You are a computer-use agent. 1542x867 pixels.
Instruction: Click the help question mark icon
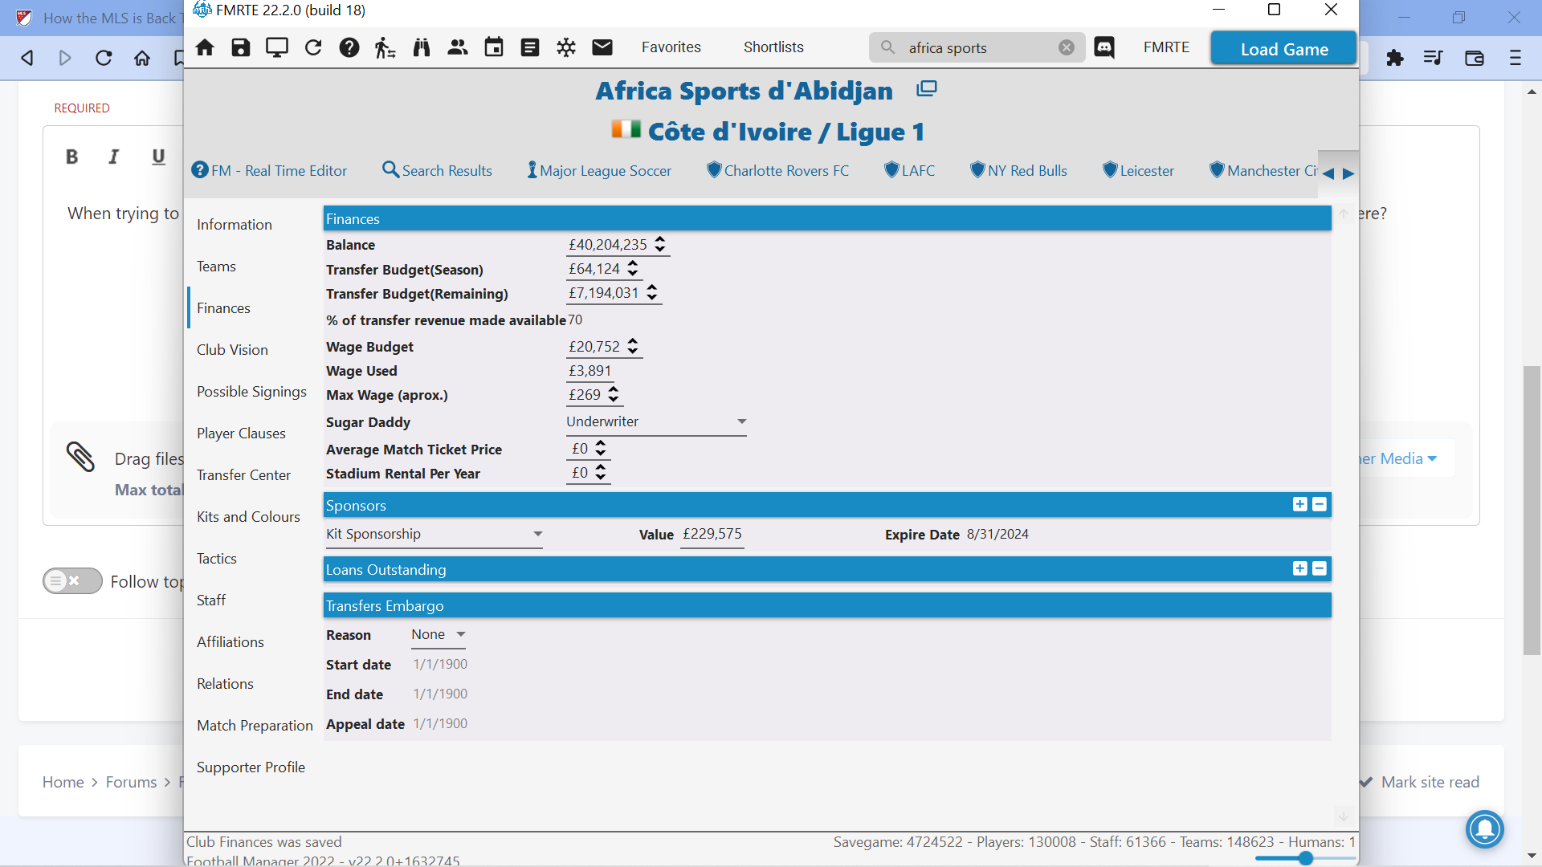coord(349,47)
